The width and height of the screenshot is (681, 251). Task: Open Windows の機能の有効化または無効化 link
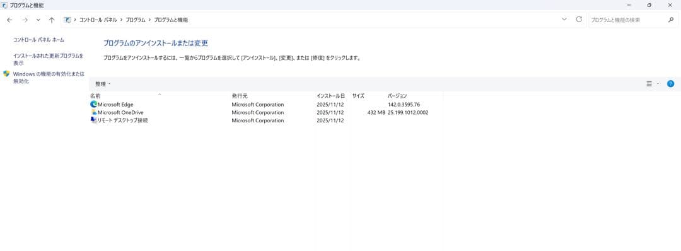pyautogui.click(x=49, y=78)
